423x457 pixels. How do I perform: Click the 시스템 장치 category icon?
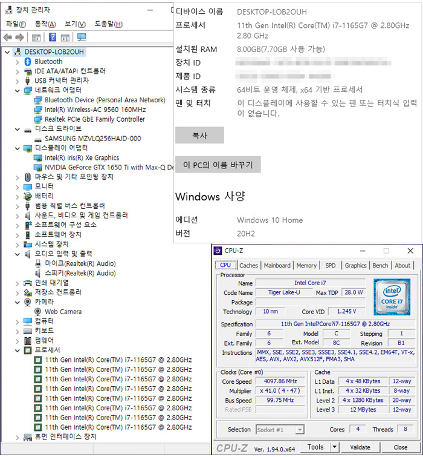click(28, 245)
